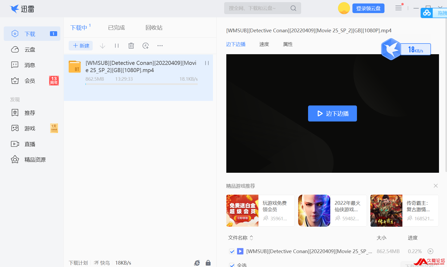
Task: Pause all tasks via toolbar pause icon
Action: (117, 46)
